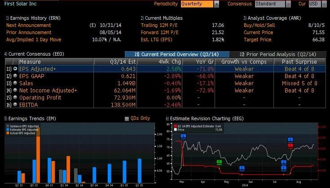
Task: Click the blue Estimate EPS Adjusted legend swatch
Action: click(8, 130)
